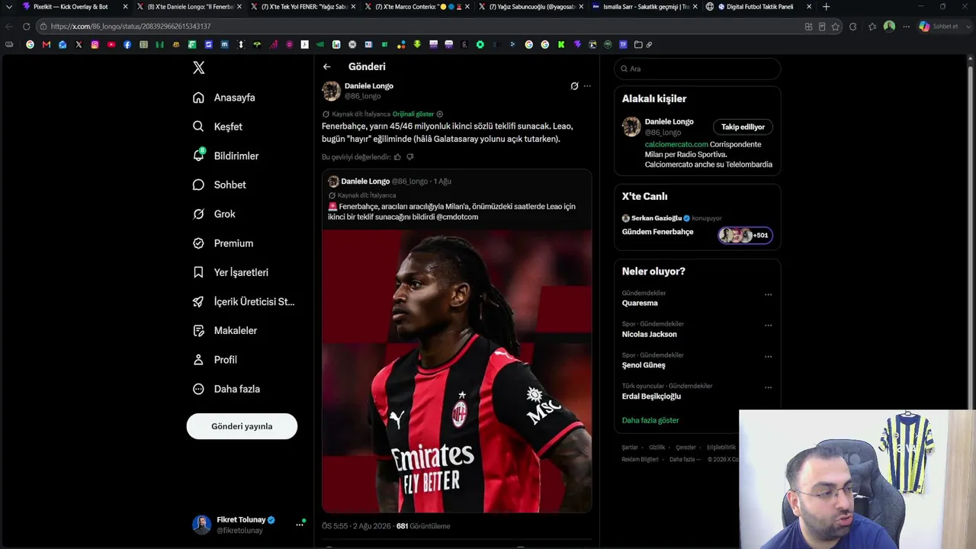Open the Profil person icon
The width and height of the screenshot is (976, 549).
[198, 360]
